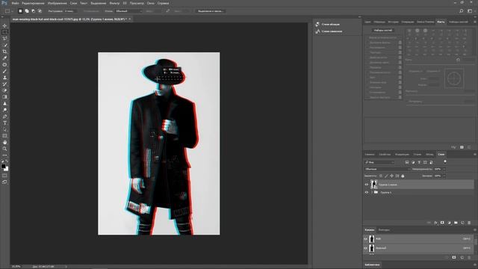Toggle lock position icon

391,176
